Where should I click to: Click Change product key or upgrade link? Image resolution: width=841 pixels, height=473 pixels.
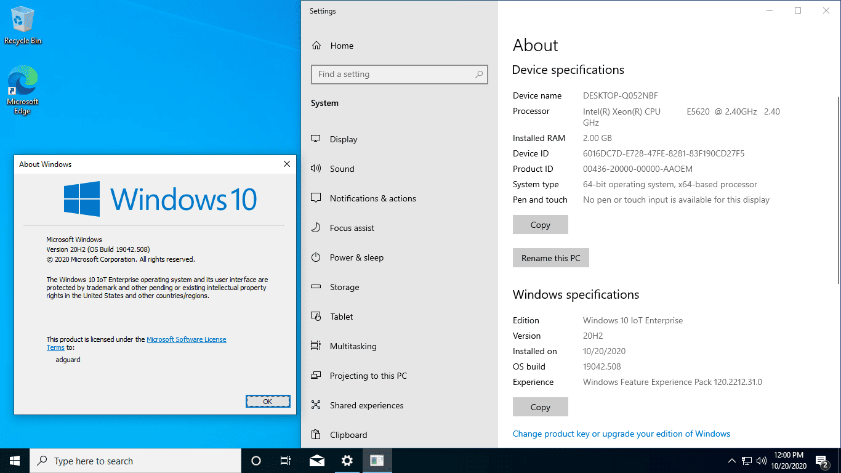621,434
